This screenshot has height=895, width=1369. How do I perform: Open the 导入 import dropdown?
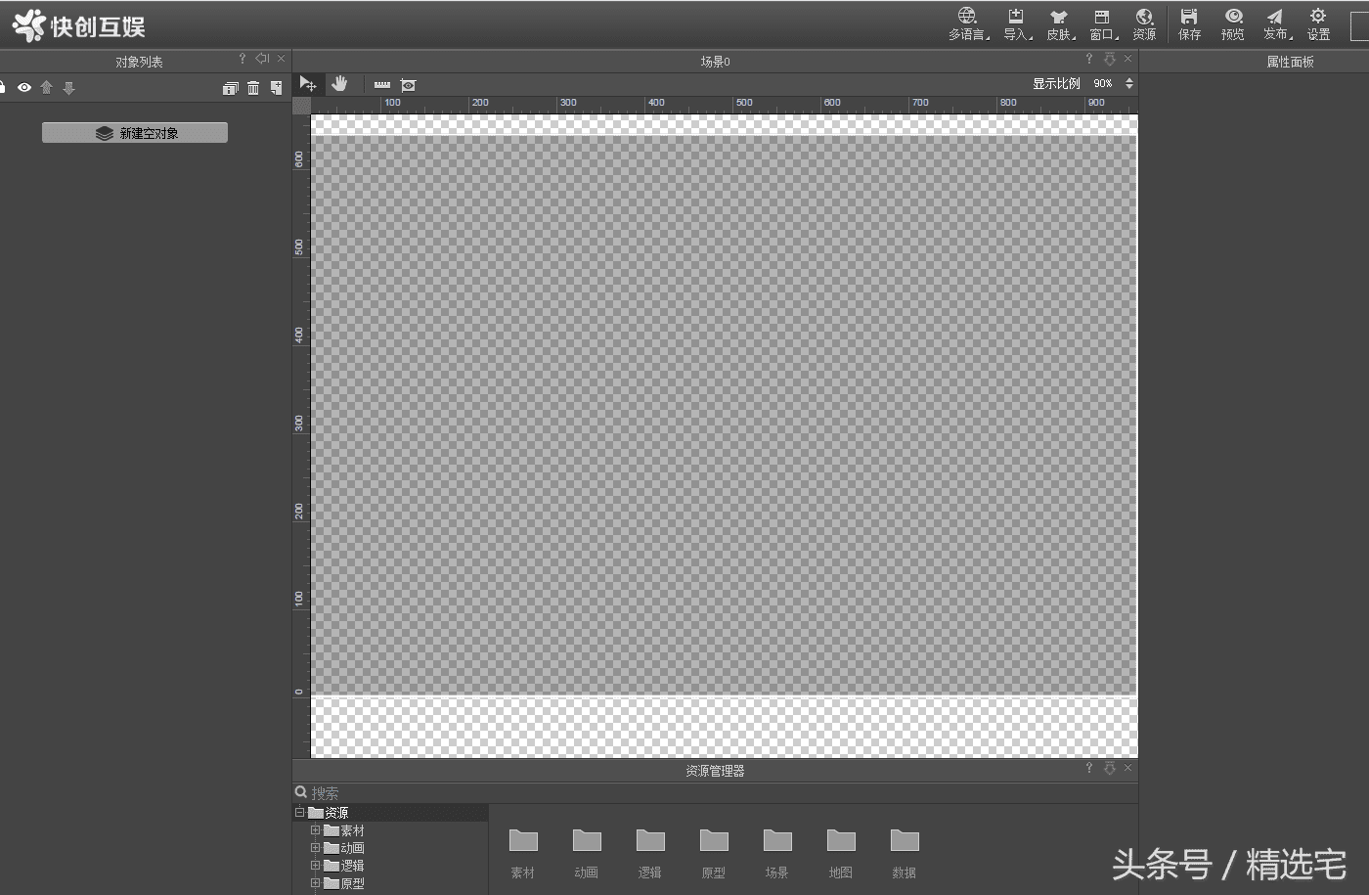(1017, 24)
